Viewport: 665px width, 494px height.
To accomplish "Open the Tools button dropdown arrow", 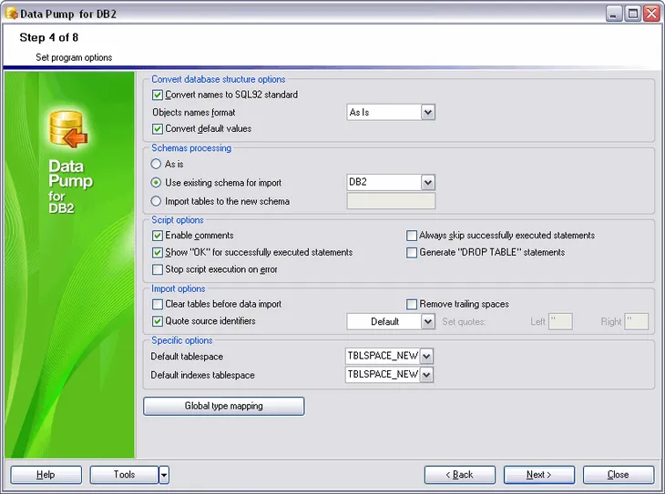I will (164, 475).
